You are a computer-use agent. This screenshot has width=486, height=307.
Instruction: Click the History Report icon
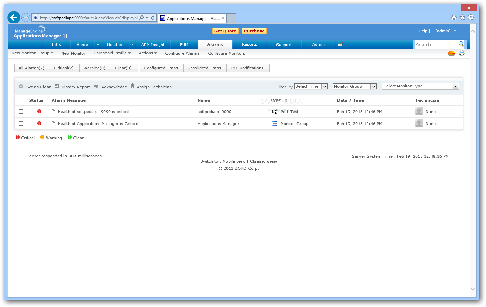coord(57,87)
